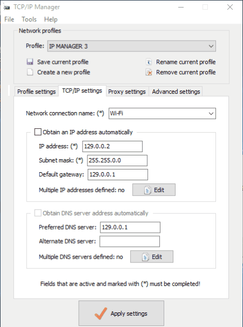Viewport: 243px width, 327px height.
Task: Open the File menu
Action: coord(9,19)
